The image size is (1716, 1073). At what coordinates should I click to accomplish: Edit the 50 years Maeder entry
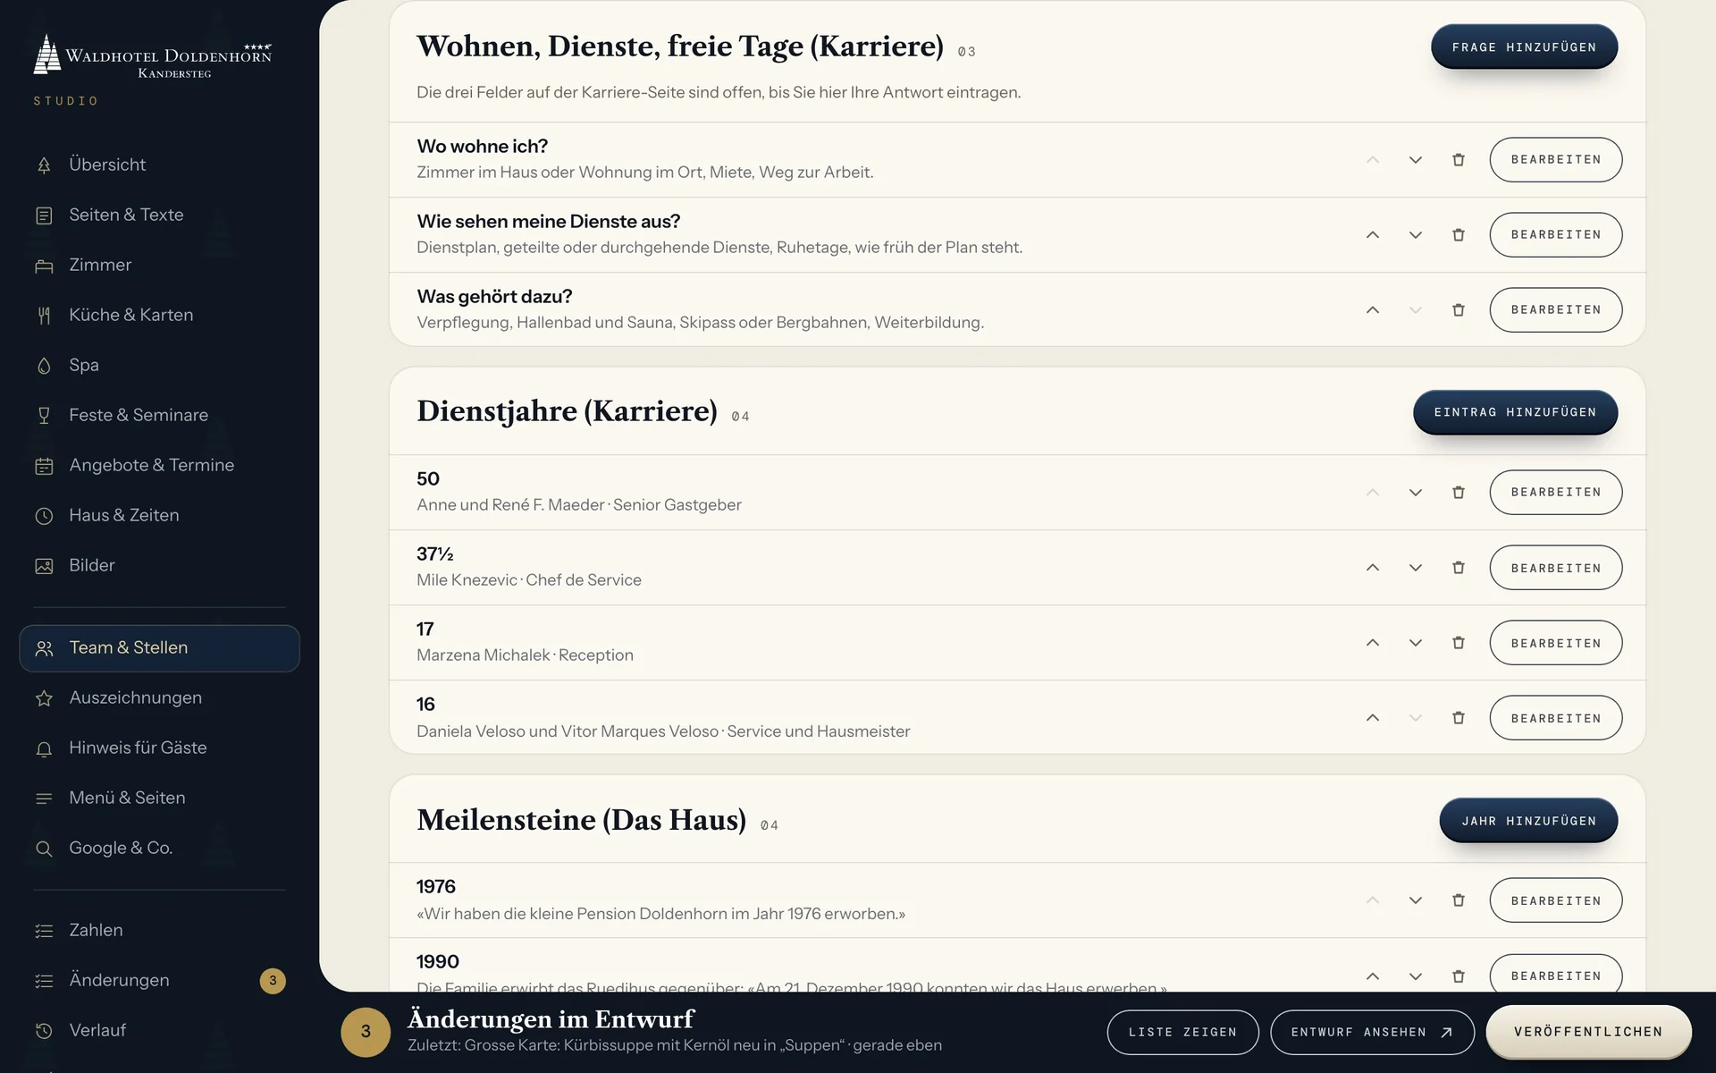tap(1555, 493)
